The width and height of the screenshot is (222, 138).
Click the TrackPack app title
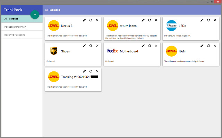(x=13, y=10)
